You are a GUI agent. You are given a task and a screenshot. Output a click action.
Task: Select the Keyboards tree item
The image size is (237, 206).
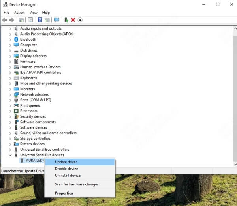(28, 78)
